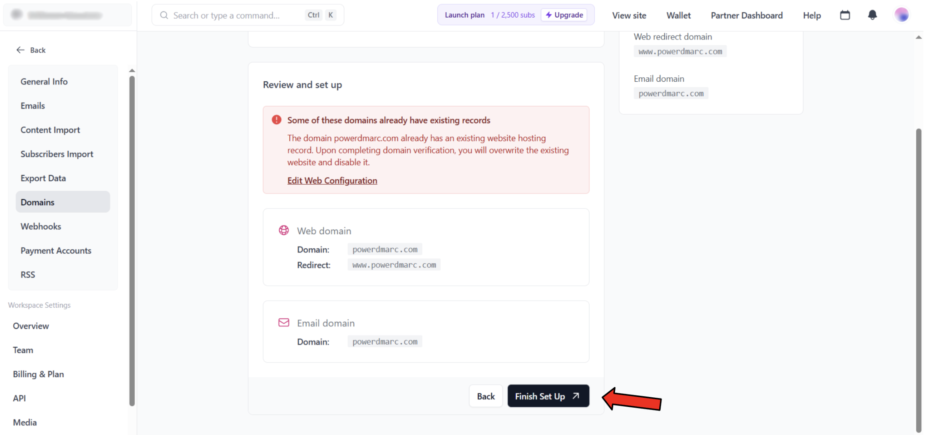Click the lightning bolt Upgrade icon
928x435 pixels.
coord(549,15)
